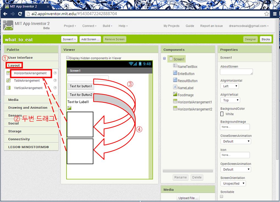Viewport: 280px width, 202px height.
Task: Bookmark the page with the star icon
Action: 267,14
